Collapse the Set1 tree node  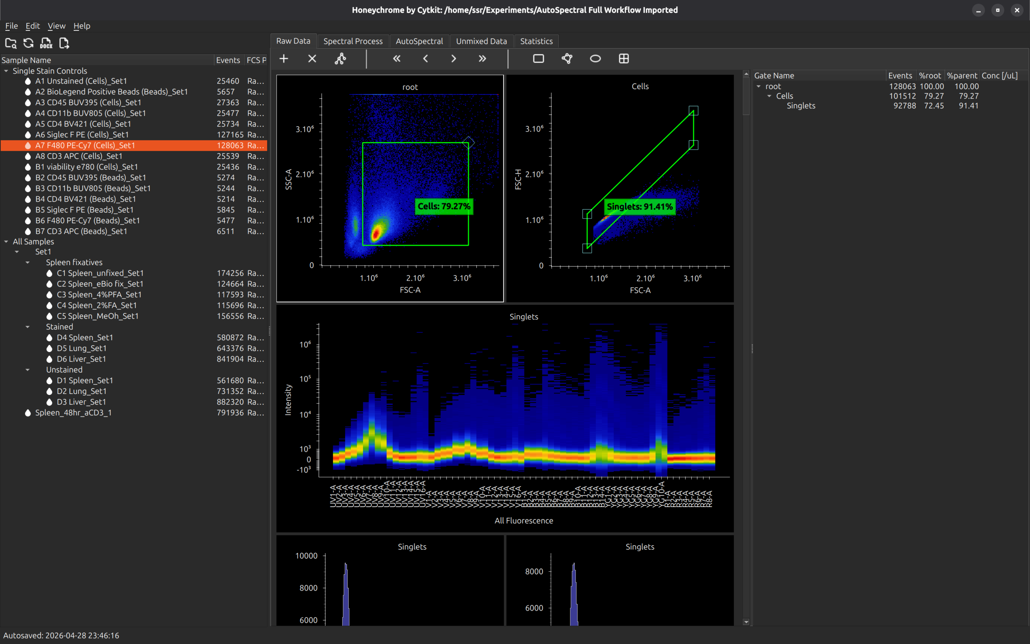[17, 252]
